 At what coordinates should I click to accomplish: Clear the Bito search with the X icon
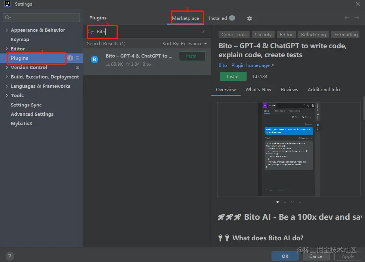203,32
